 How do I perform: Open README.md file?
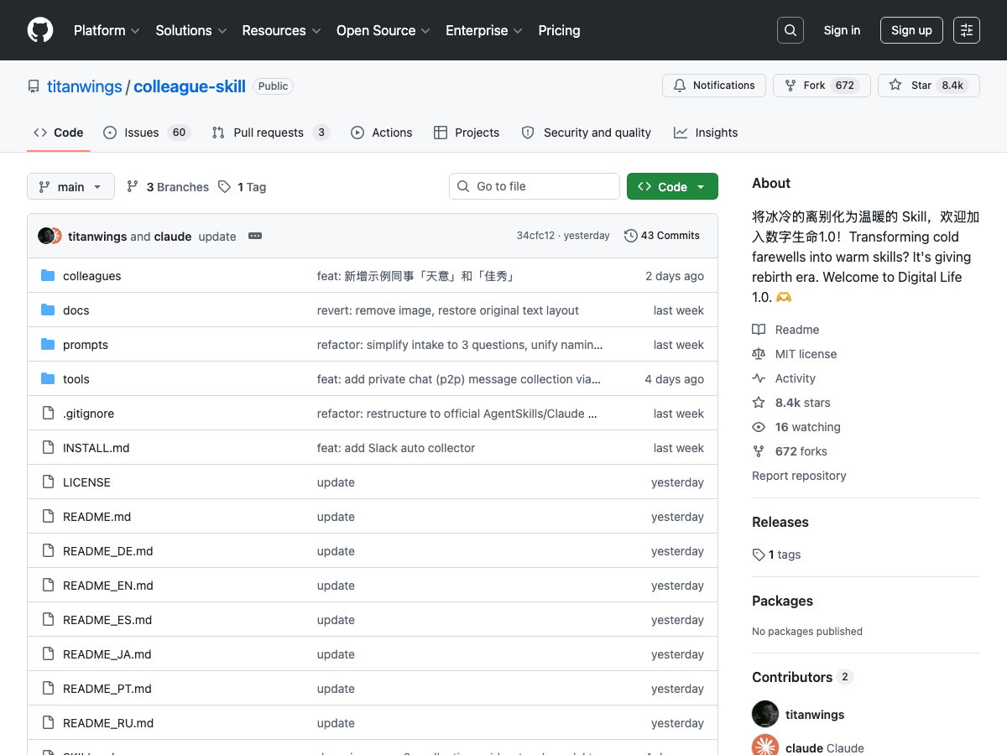click(x=97, y=517)
